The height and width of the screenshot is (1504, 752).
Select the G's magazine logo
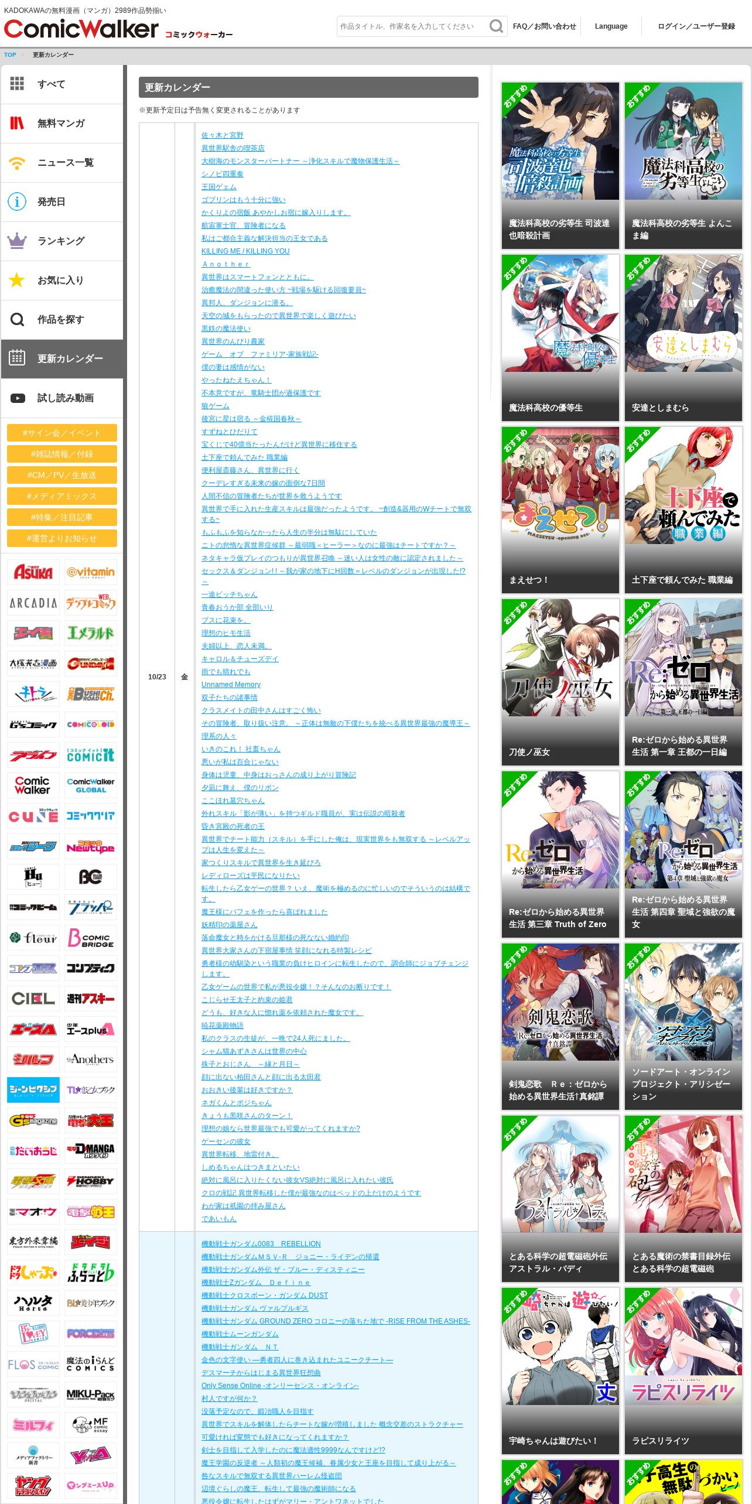coord(33,1120)
